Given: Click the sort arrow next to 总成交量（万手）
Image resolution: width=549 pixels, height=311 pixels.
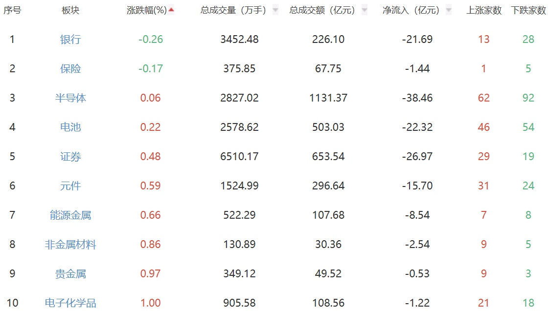Looking at the screenshot, I should pos(275,10).
